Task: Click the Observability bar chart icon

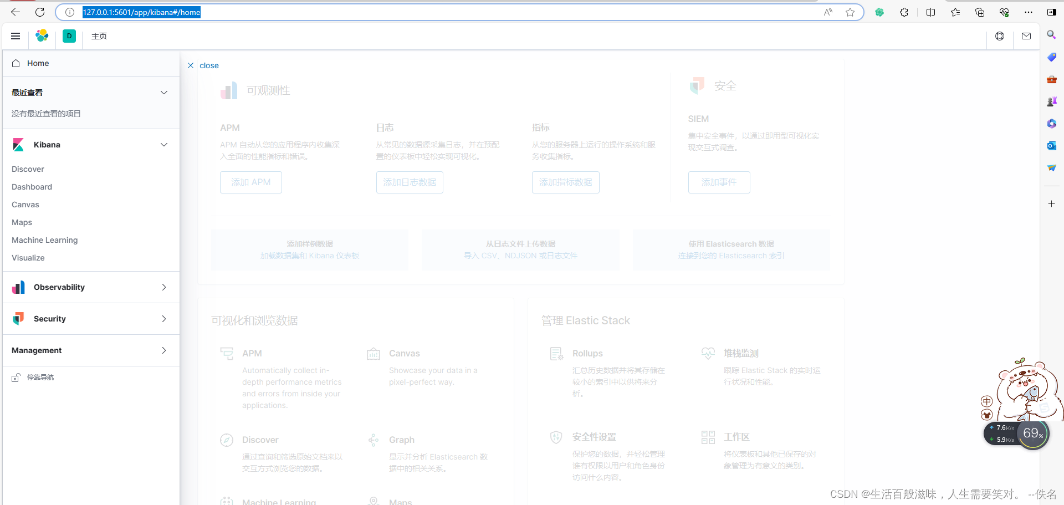Action: tap(18, 287)
